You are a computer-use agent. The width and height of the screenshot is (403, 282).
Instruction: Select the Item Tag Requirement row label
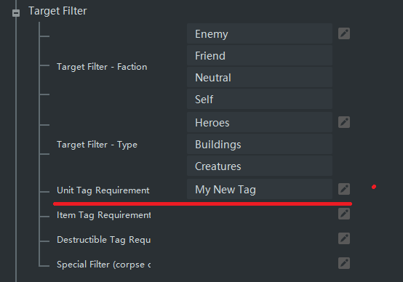coord(103,215)
